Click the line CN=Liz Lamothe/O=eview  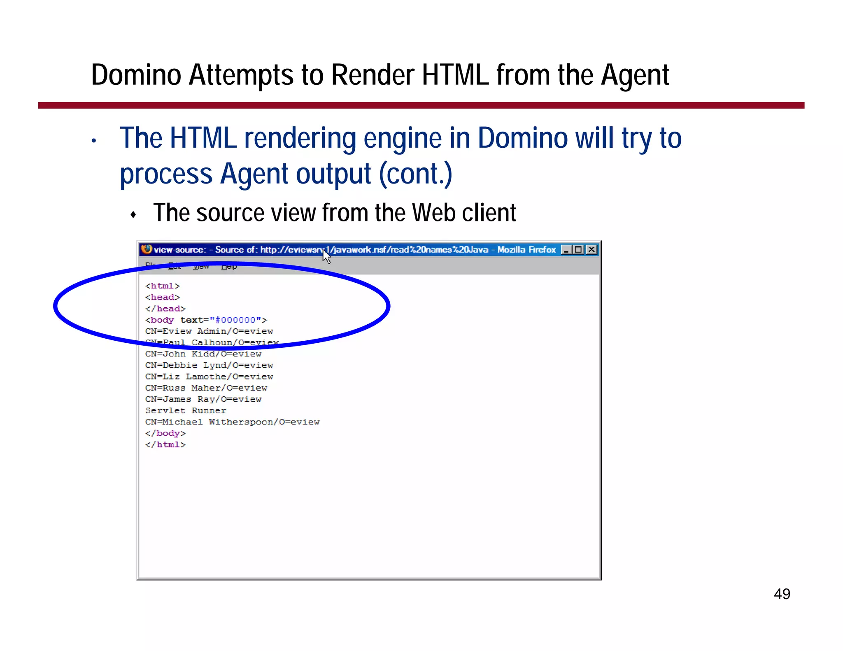(209, 377)
